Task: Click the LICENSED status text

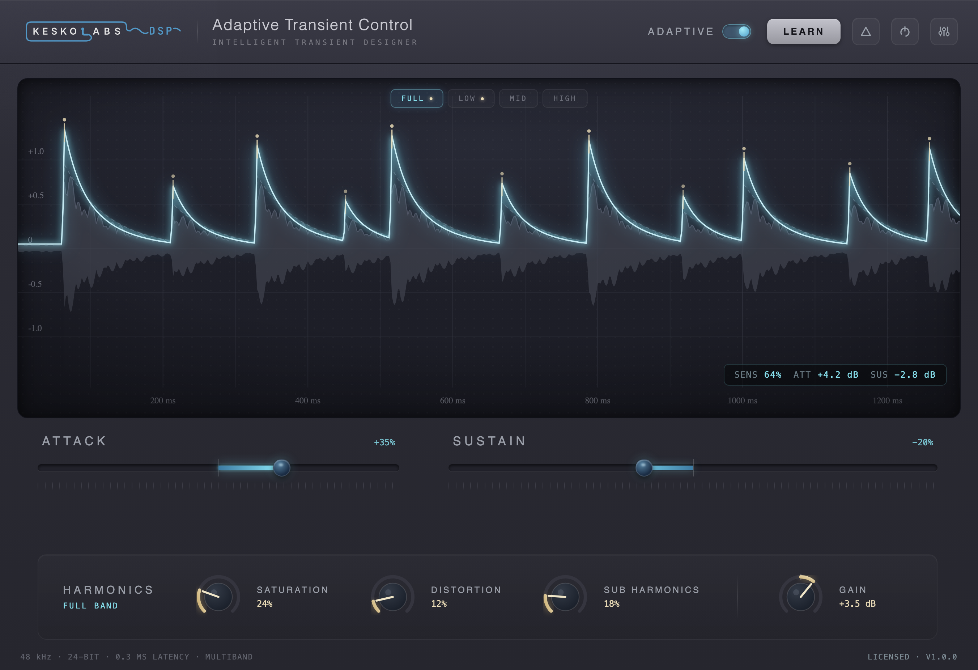Action: coord(888,657)
